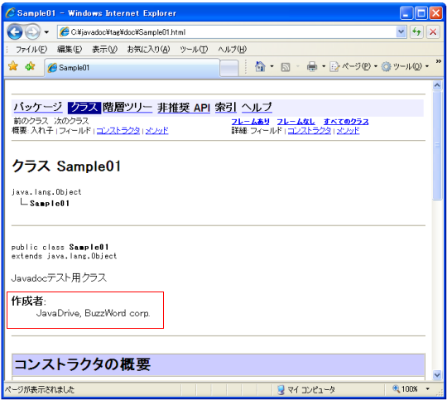
Task: Click the フレームなし link
Action: [296, 122]
